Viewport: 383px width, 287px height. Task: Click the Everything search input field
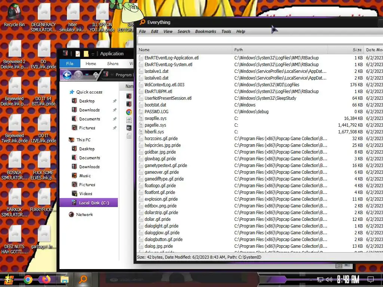[260, 40]
